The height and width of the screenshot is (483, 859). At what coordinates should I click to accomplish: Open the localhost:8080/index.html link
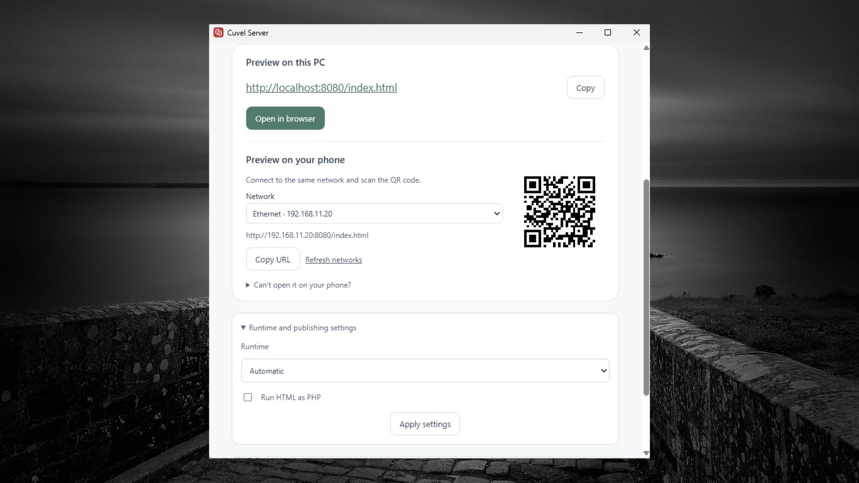coord(321,88)
